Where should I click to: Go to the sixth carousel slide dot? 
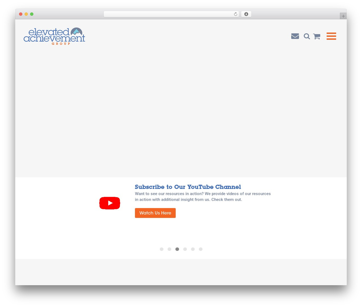pyautogui.click(x=201, y=249)
